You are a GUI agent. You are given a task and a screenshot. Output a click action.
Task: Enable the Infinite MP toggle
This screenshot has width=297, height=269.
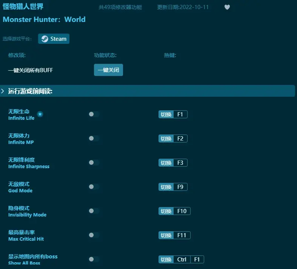[x=94, y=138]
